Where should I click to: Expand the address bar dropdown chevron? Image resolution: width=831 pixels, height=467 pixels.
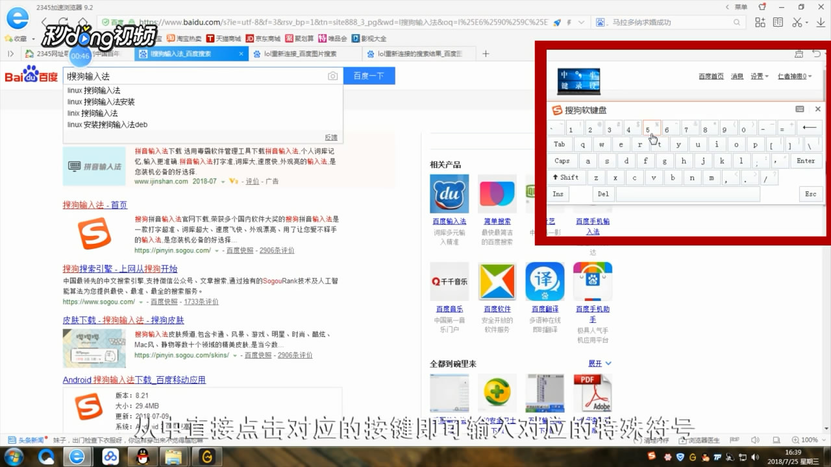(580, 22)
